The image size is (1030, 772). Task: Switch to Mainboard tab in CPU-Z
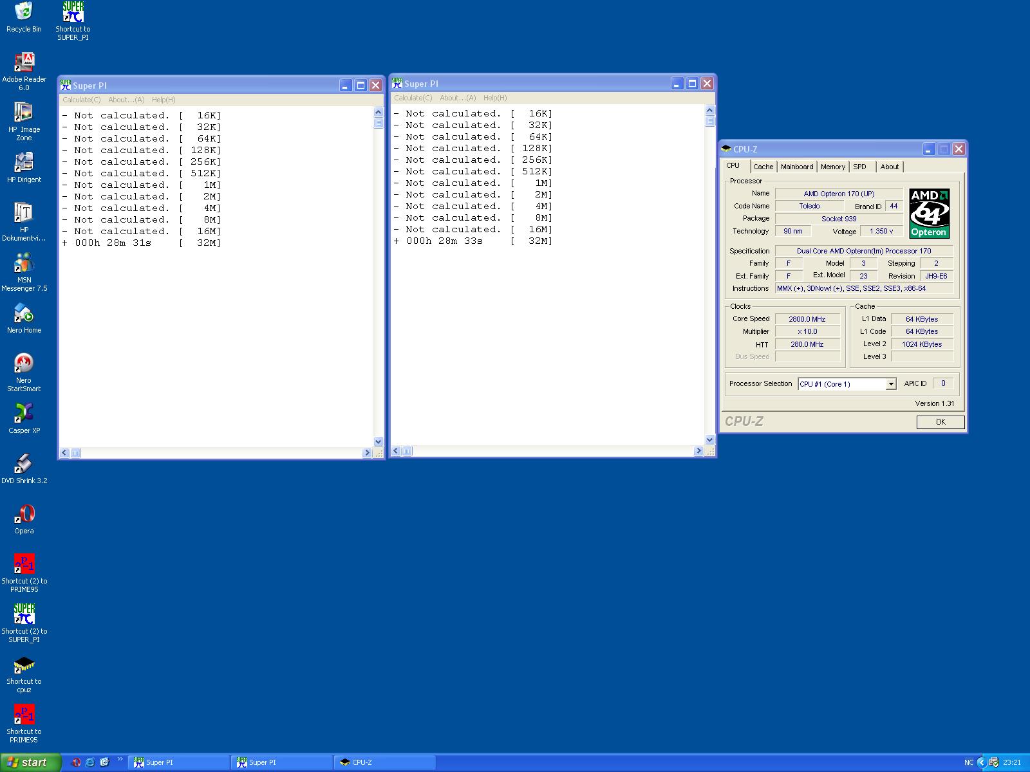(797, 167)
